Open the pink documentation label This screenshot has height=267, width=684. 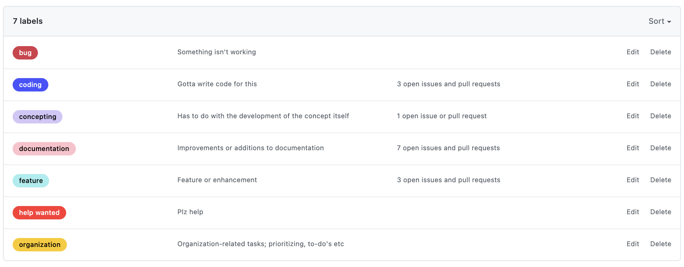[x=44, y=149]
